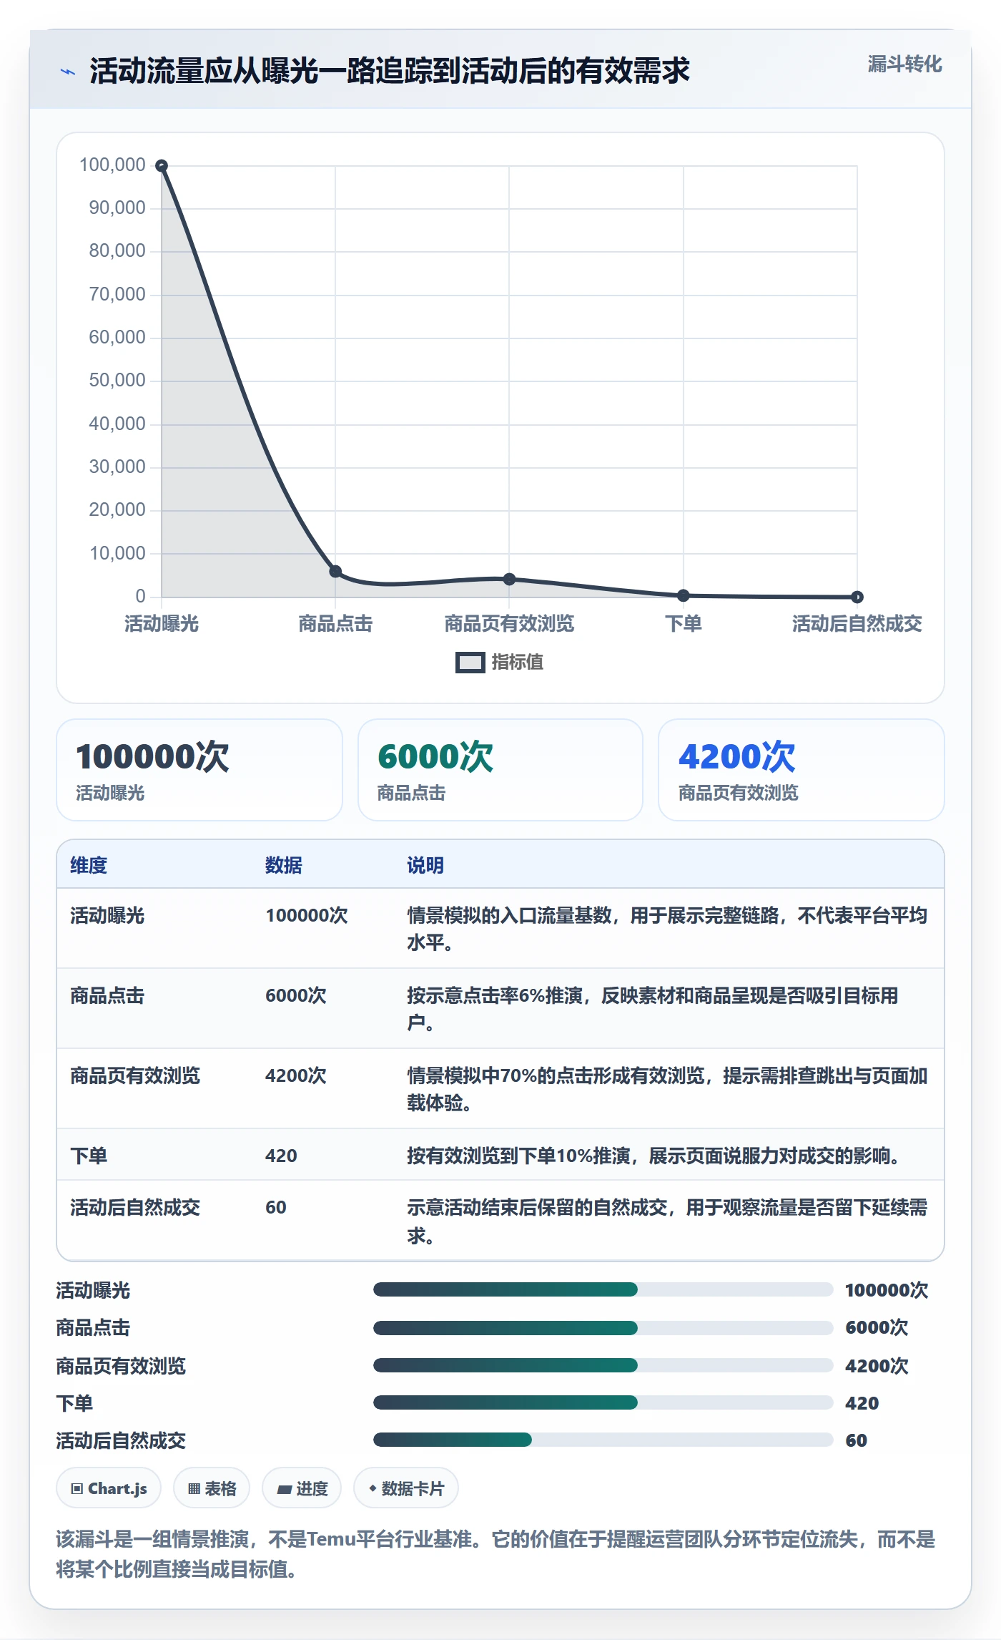Select table value 4200次 in 数据 column
This screenshot has width=1001, height=1640.
pos(296,1076)
